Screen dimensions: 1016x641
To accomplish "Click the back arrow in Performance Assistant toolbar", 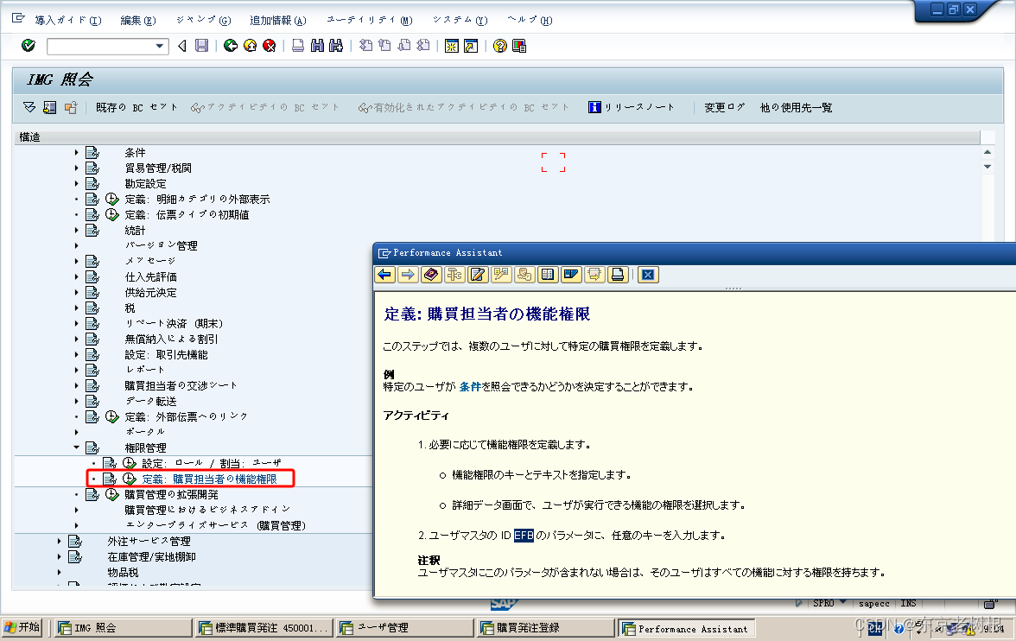I will pyautogui.click(x=384, y=275).
